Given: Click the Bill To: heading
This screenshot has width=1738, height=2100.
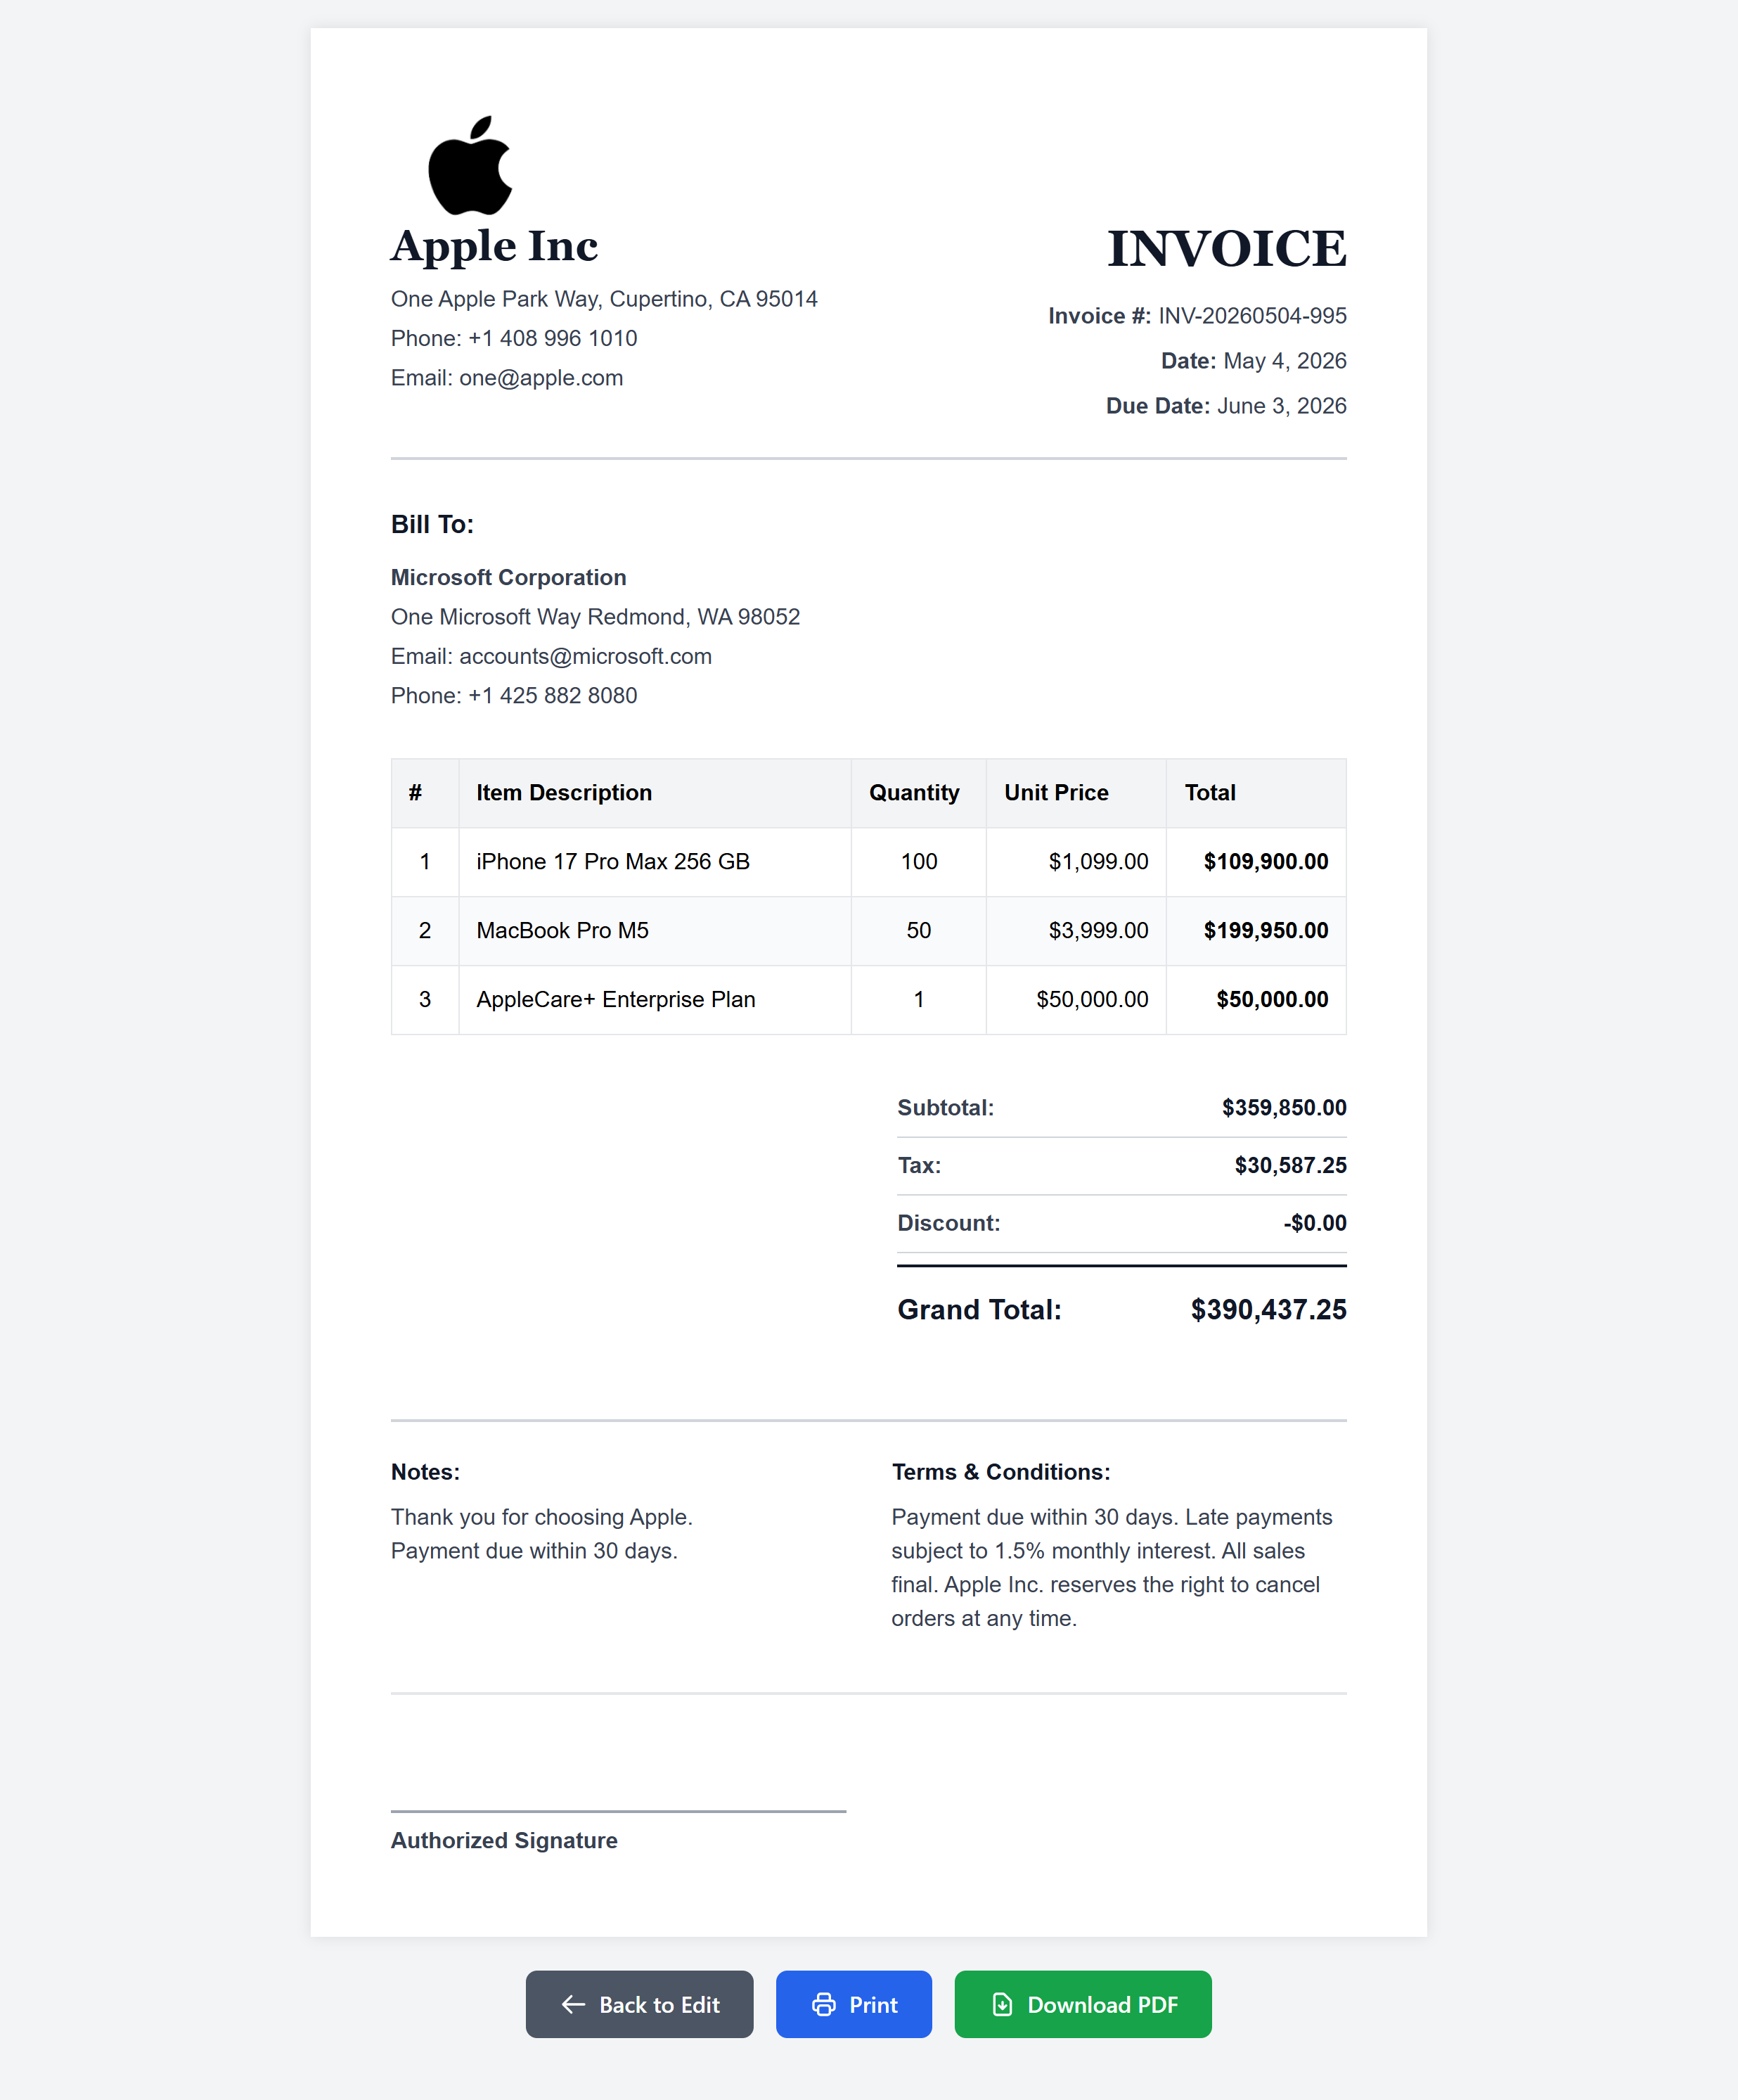Looking at the screenshot, I should point(432,524).
